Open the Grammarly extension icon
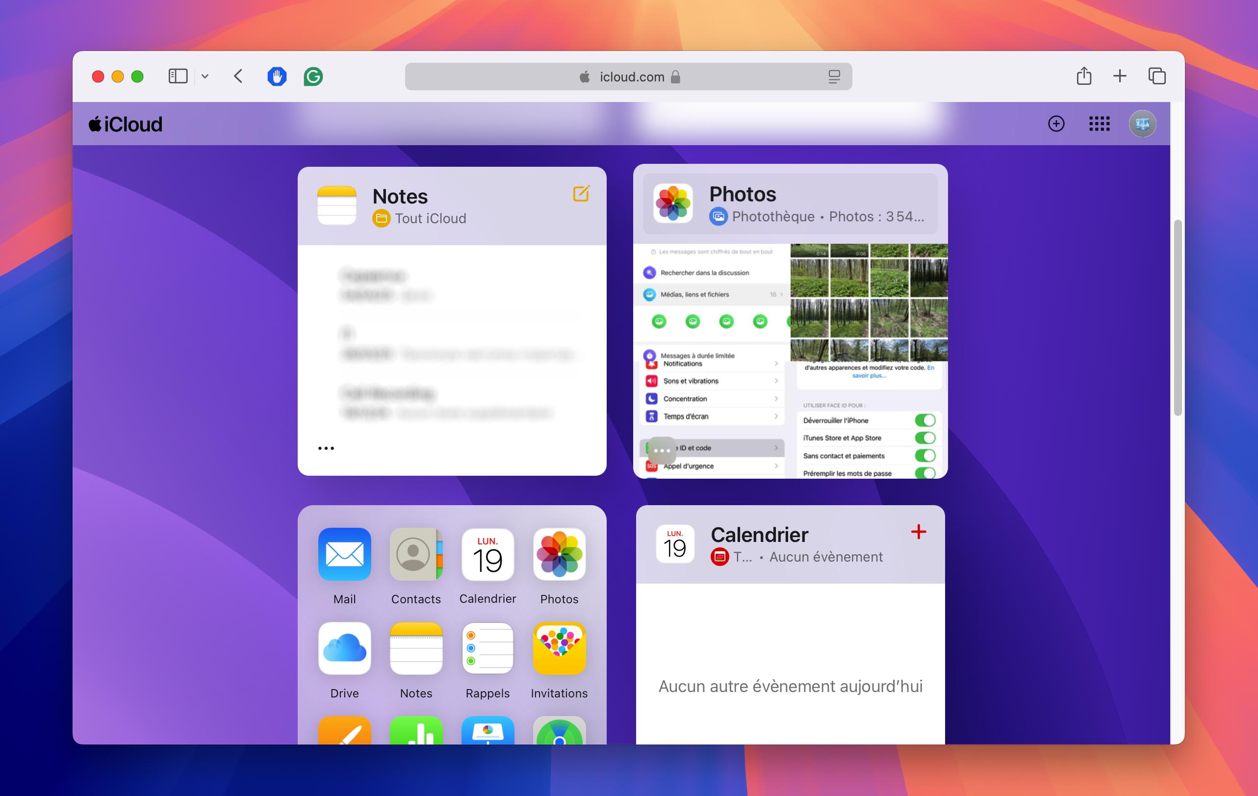 (x=313, y=76)
